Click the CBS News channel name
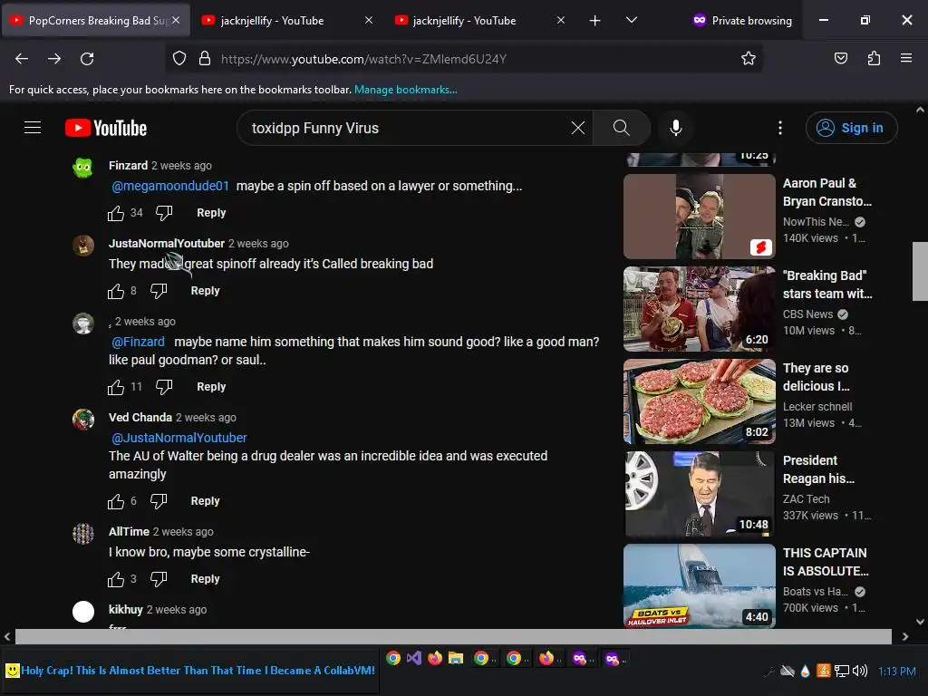This screenshot has height=696, width=928. (807, 314)
